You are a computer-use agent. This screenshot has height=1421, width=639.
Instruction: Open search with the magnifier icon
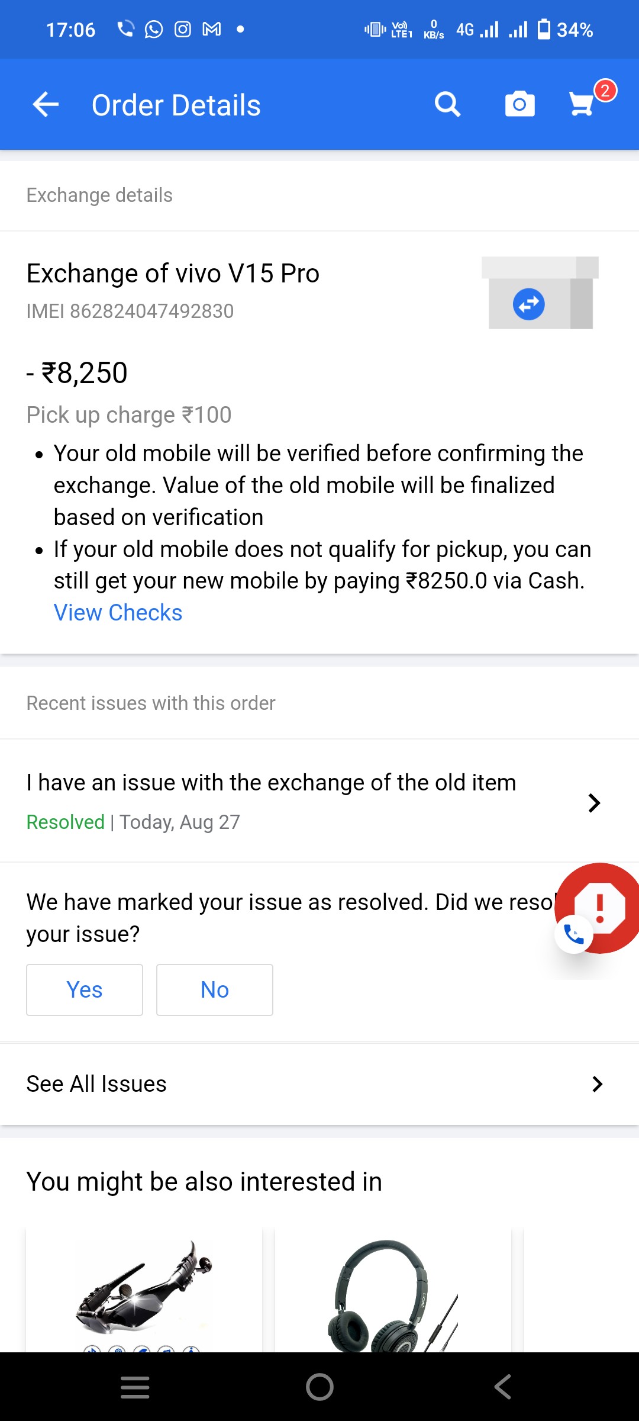tap(447, 105)
